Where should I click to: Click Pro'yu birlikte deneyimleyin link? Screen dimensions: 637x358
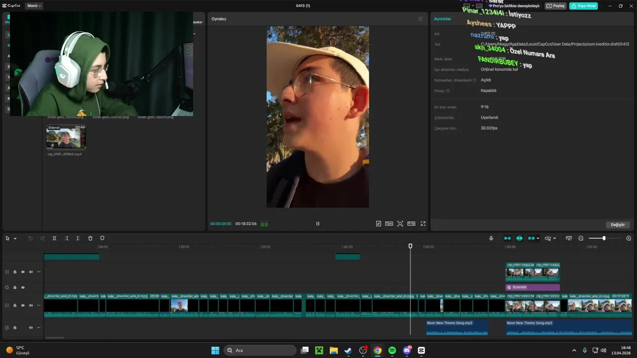514,6
